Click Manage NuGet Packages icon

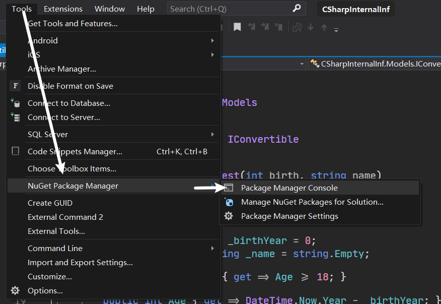point(229,202)
